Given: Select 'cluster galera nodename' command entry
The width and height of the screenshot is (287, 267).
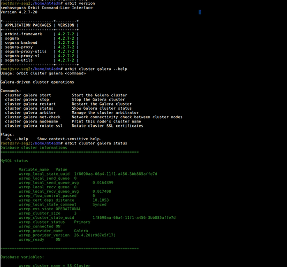Looking at the screenshot, I should click(x=32, y=121).
